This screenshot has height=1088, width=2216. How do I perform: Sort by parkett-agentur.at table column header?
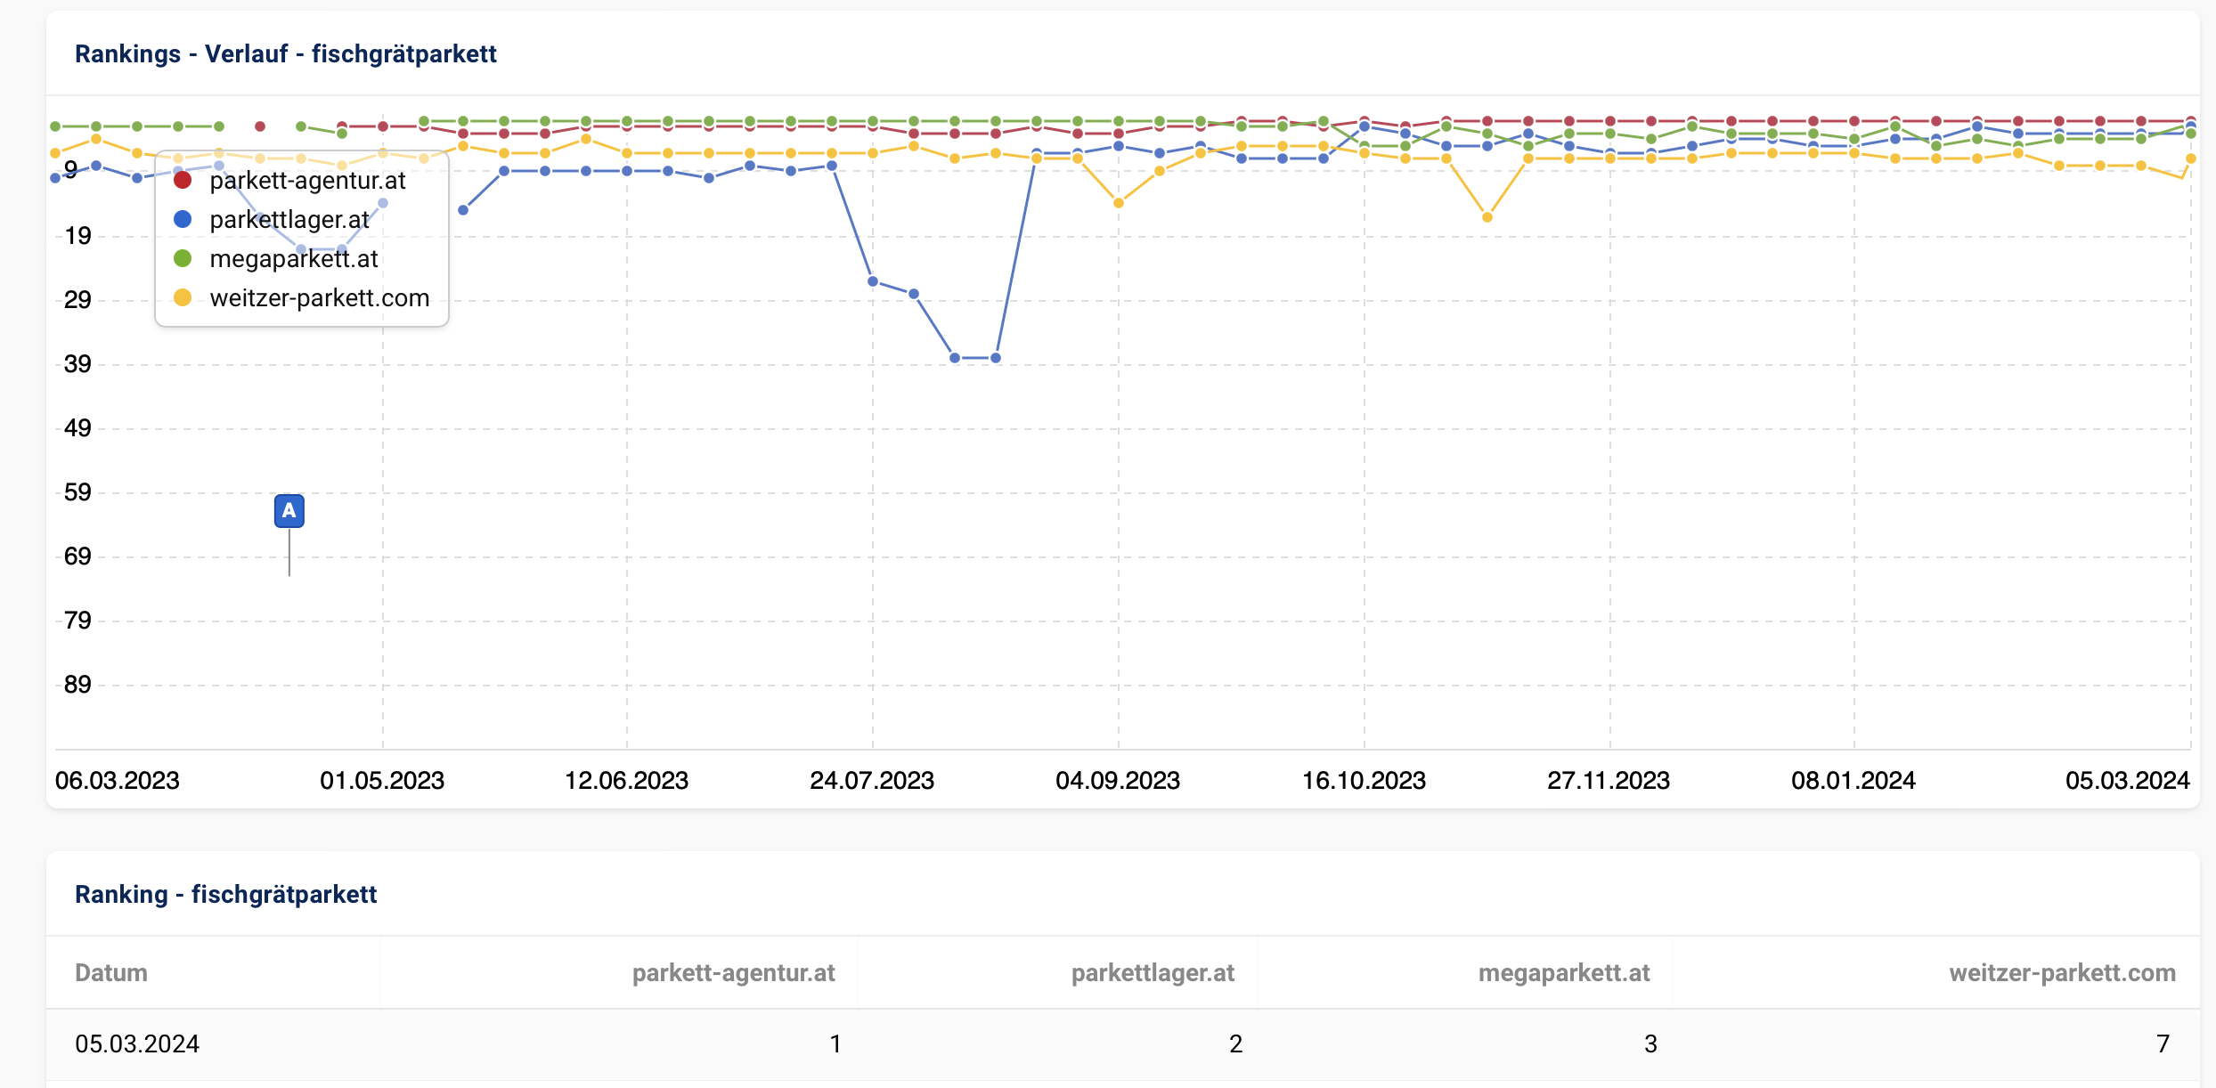point(733,972)
